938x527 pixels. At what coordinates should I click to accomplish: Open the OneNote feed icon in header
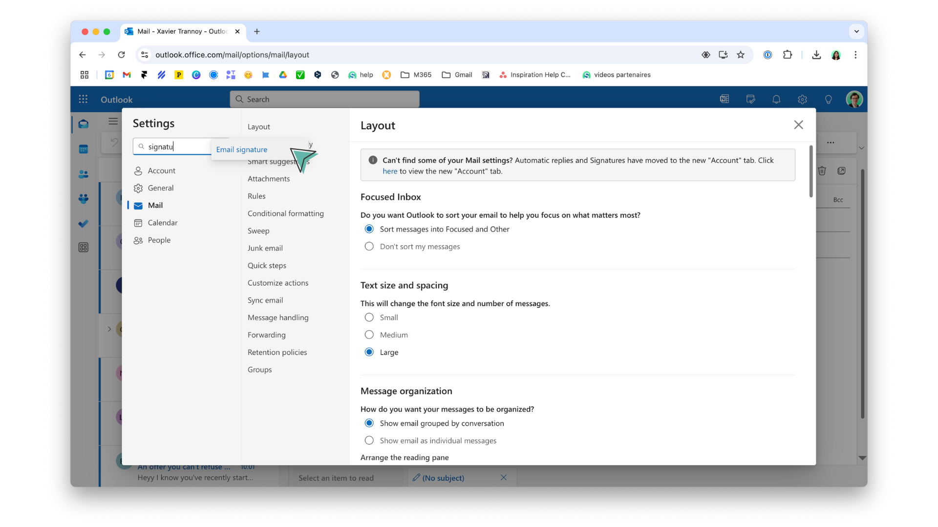coord(724,99)
